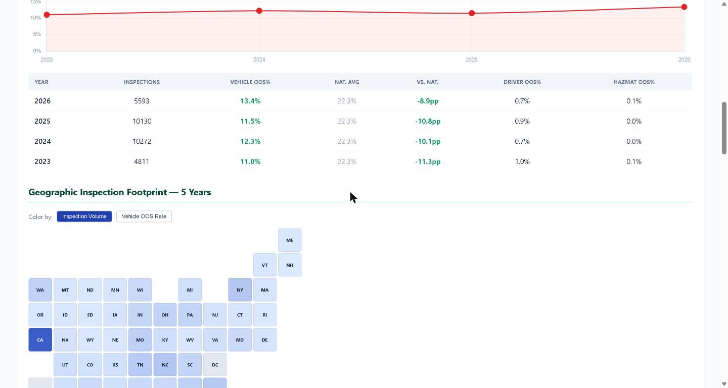Select the DC tile

(215, 364)
